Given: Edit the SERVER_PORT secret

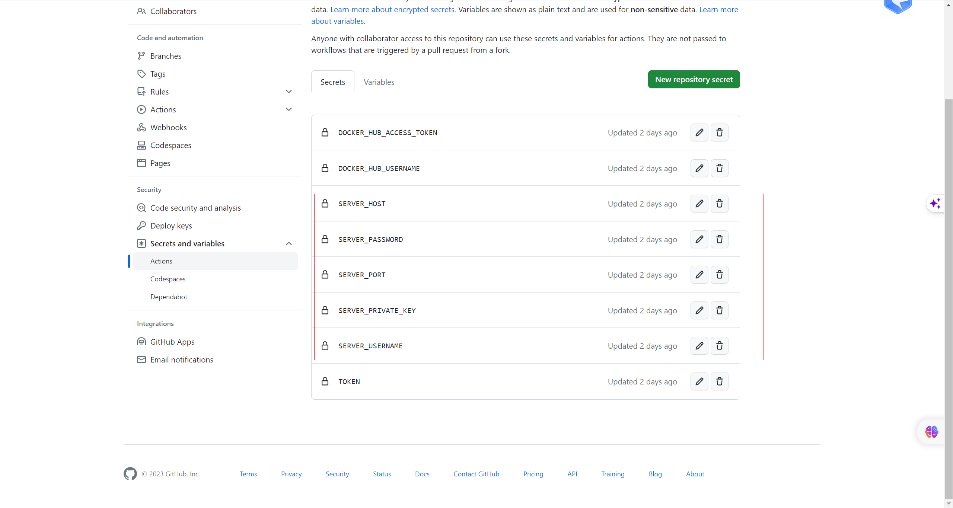Looking at the screenshot, I should 699,275.
